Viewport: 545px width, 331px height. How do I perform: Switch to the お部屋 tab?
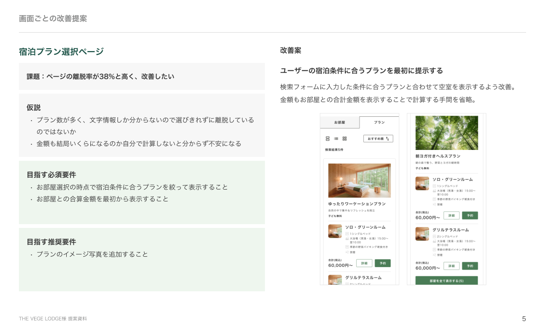click(x=340, y=122)
